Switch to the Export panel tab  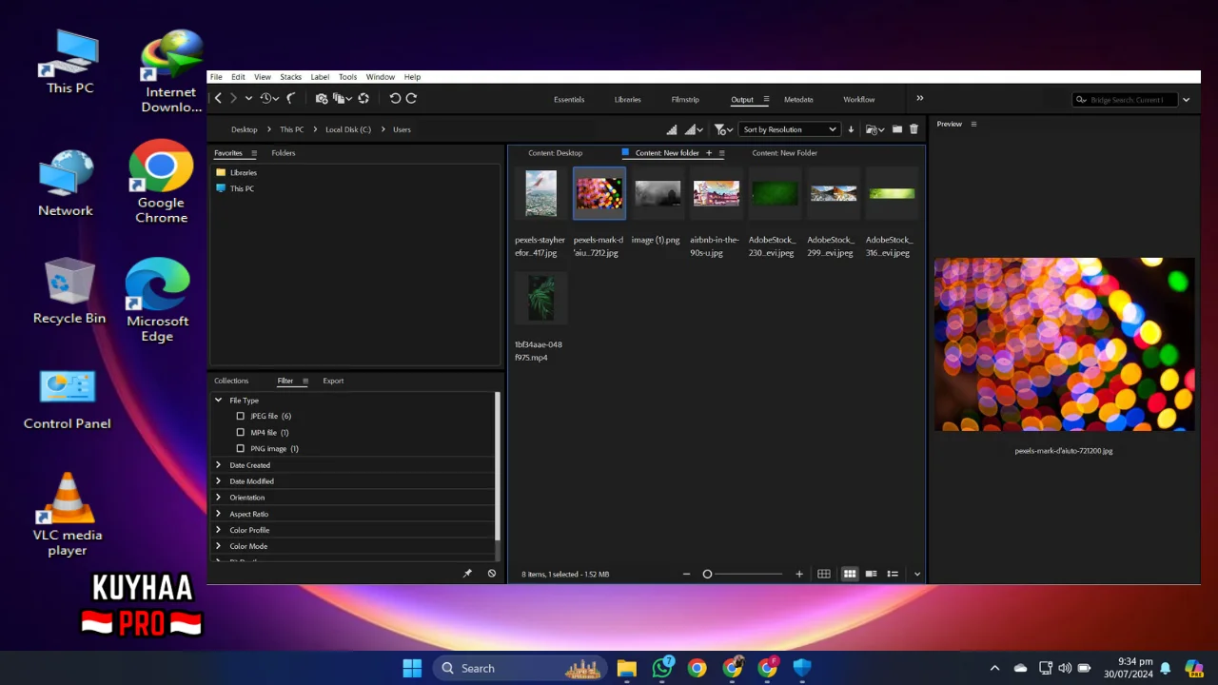click(333, 381)
